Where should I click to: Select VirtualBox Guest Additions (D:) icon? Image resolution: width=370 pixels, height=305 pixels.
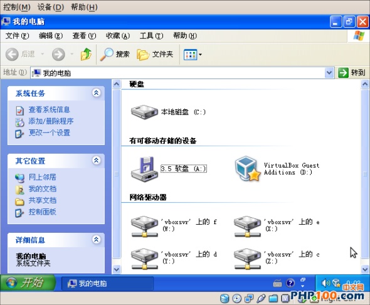pos(248,169)
